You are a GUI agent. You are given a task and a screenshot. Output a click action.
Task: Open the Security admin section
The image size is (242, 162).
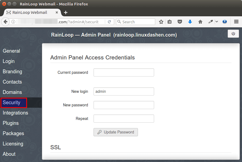(x=12, y=103)
